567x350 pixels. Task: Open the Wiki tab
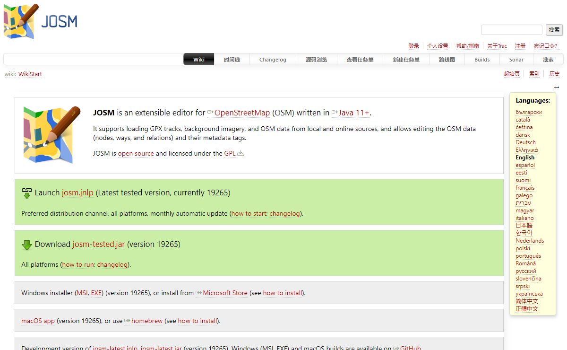[x=199, y=60]
